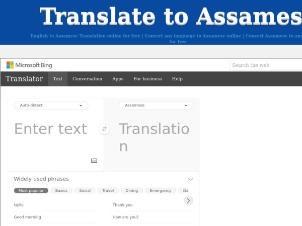This screenshot has width=302, height=226.
Task: Click the Translator heading link
Action: (24, 79)
